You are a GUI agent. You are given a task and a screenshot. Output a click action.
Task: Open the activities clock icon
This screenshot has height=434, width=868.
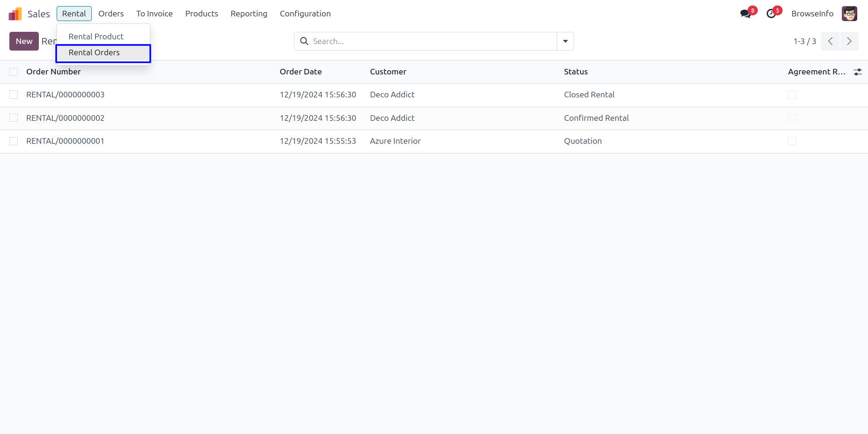[x=771, y=14]
